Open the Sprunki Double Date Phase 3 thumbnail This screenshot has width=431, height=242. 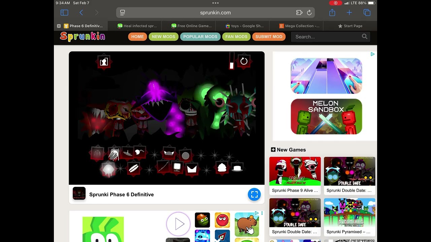[x=295, y=213]
